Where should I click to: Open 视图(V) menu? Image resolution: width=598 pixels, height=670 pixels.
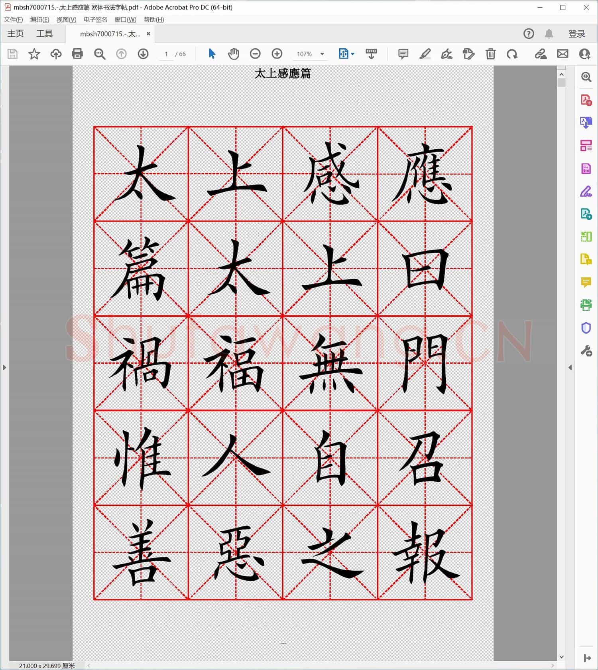(x=66, y=20)
